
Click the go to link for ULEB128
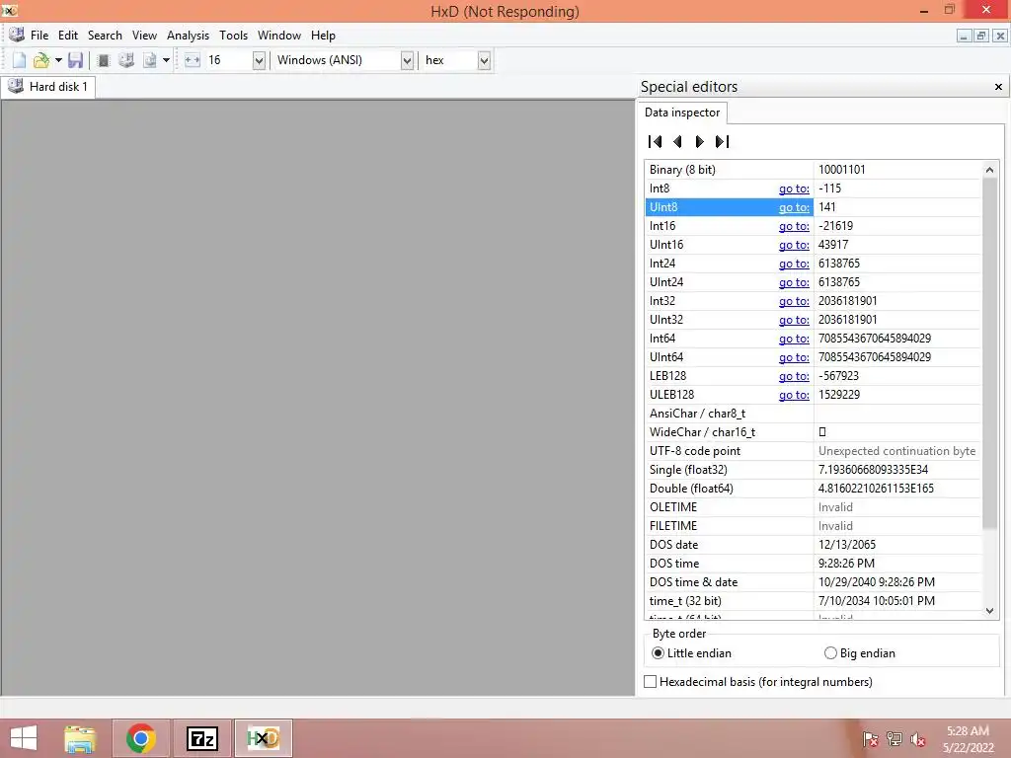pyautogui.click(x=794, y=395)
